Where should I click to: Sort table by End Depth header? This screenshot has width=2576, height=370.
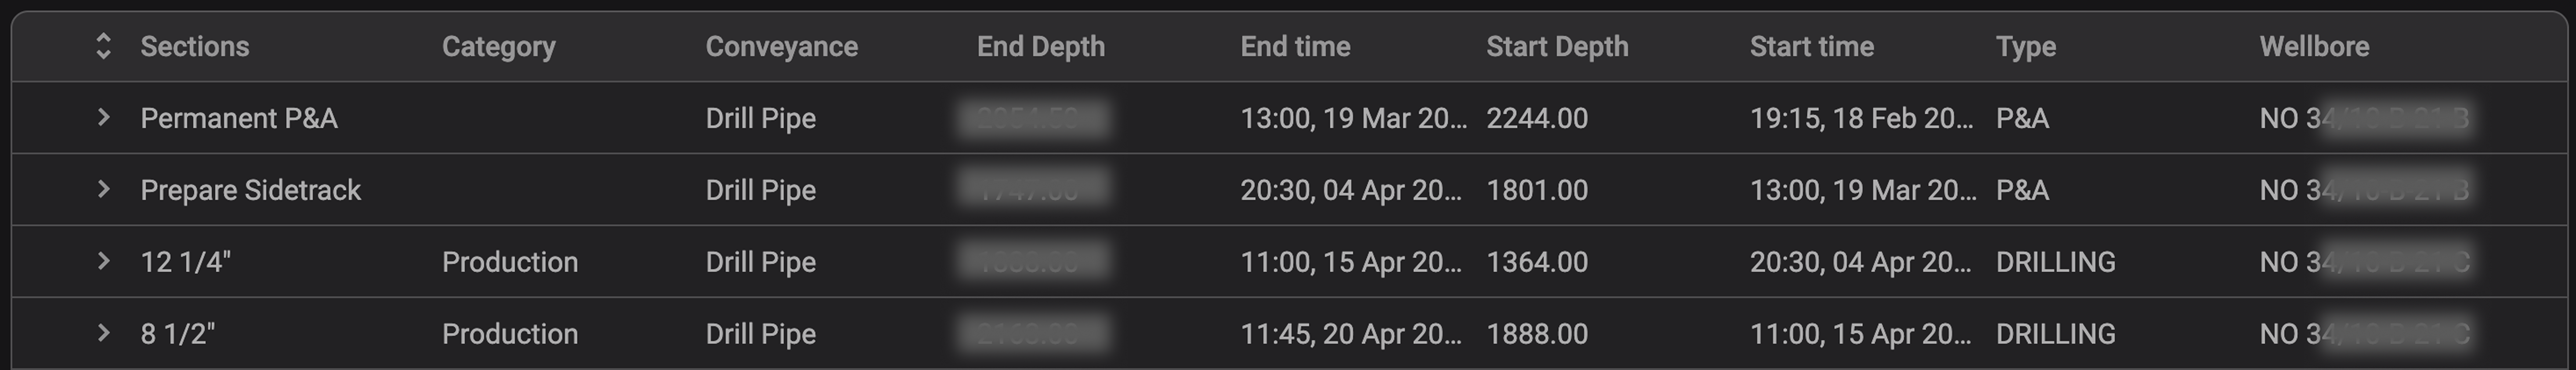pos(1040,46)
